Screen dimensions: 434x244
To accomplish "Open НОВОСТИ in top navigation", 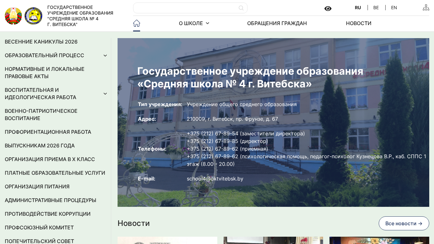I will pos(358,23).
